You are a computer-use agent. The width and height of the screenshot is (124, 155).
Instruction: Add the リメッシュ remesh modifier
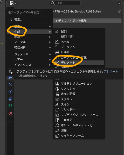pyautogui.click(x=79, y=89)
